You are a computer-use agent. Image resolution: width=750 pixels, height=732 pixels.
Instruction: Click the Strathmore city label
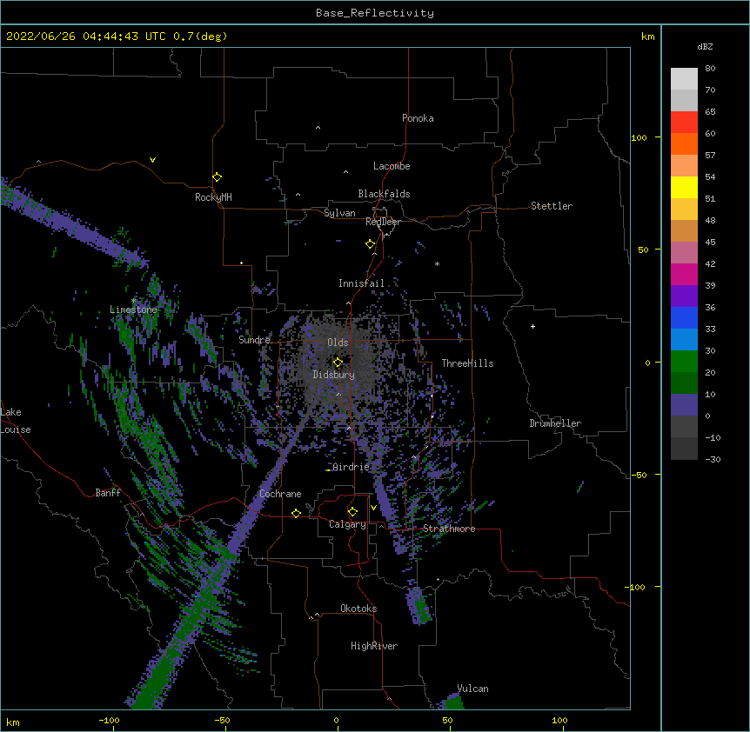pyautogui.click(x=449, y=529)
